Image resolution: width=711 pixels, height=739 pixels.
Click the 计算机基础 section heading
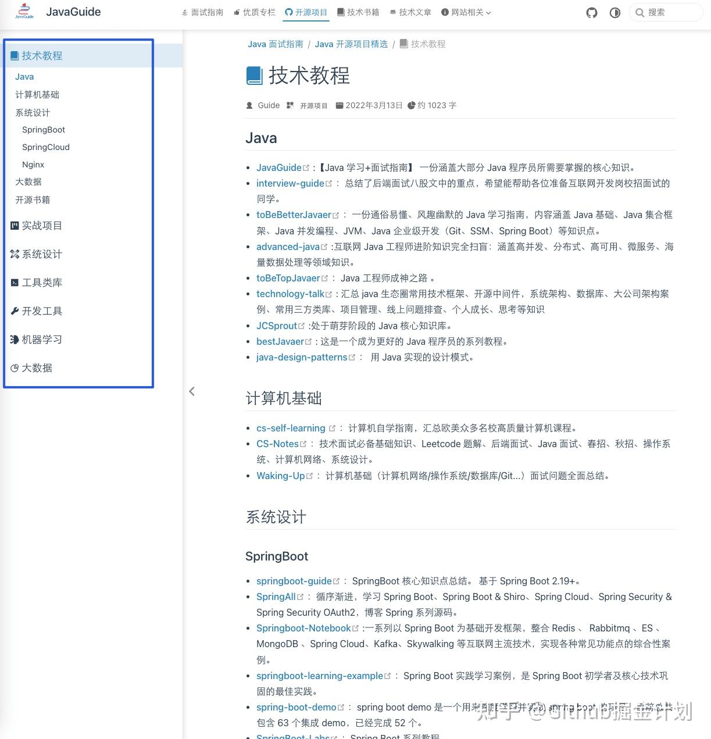[284, 398]
